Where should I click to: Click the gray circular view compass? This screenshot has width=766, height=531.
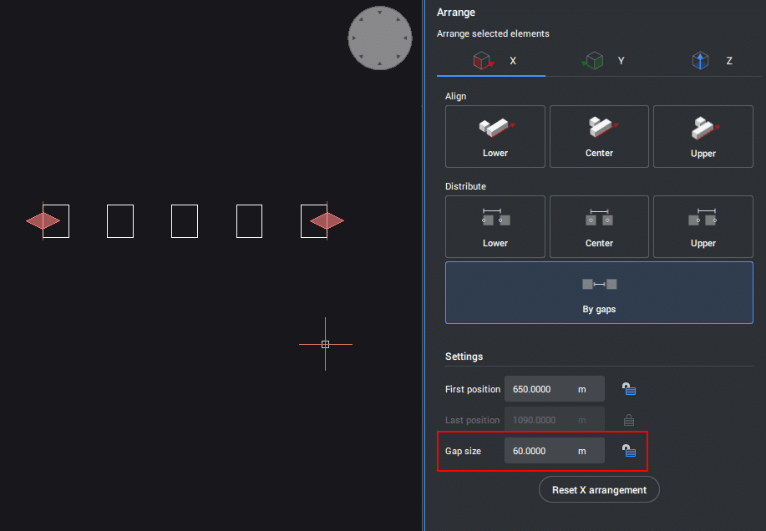[379, 38]
